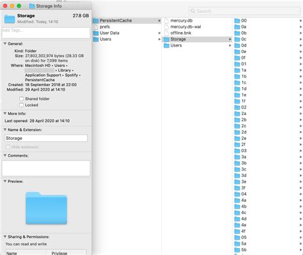Click the Storage folder icon in Info header
This screenshot has height=255, width=303.
[10, 19]
